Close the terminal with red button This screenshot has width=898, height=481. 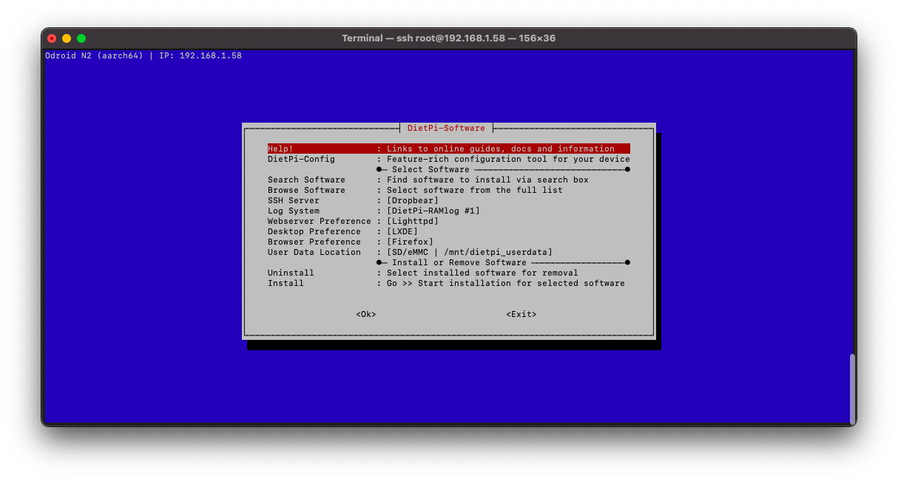52,38
